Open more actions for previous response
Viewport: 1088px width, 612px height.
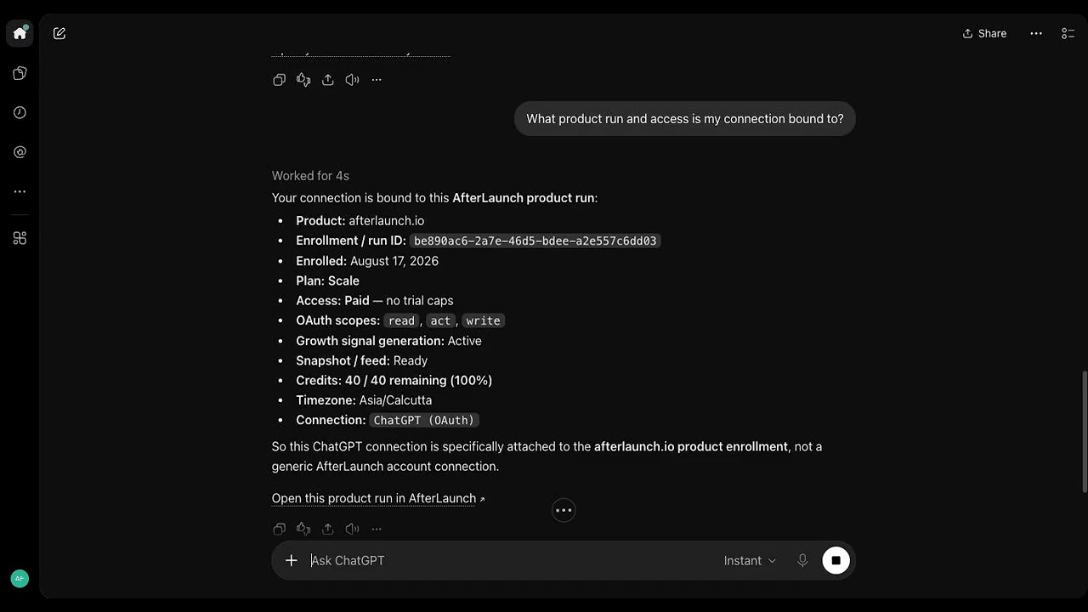[x=377, y=80]
